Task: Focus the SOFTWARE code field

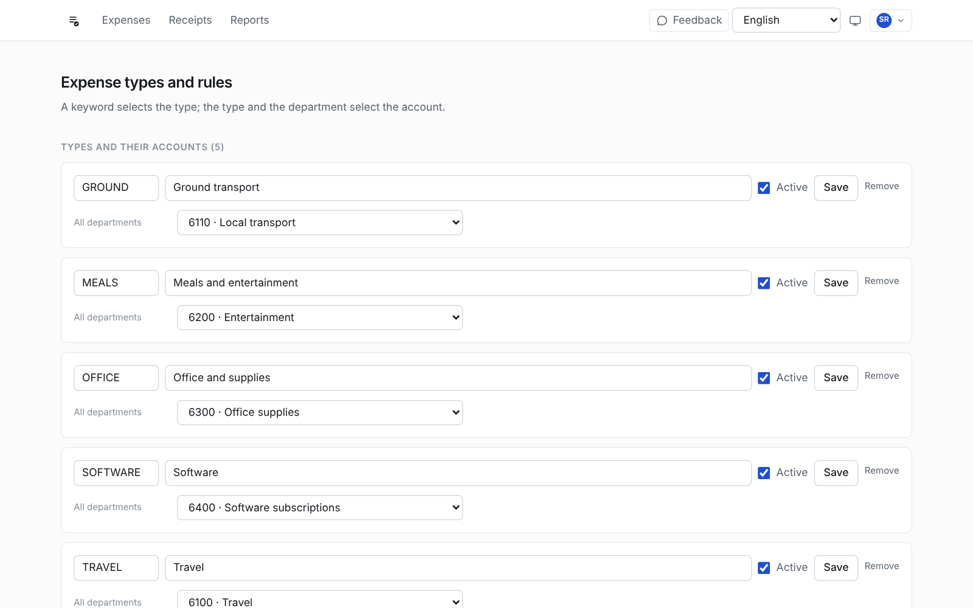Action: [x=116, y=472]
